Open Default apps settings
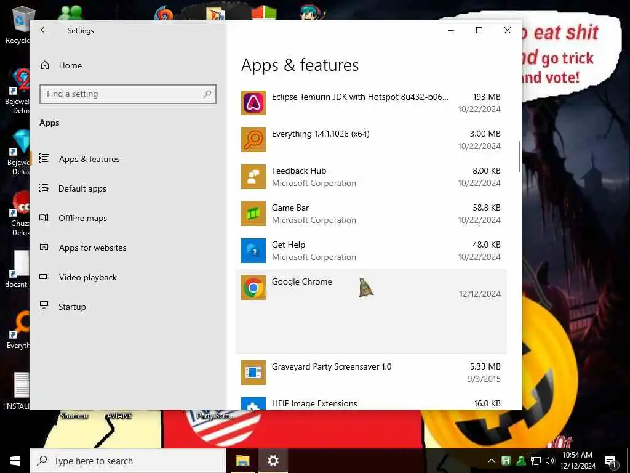 click(82, 188)
